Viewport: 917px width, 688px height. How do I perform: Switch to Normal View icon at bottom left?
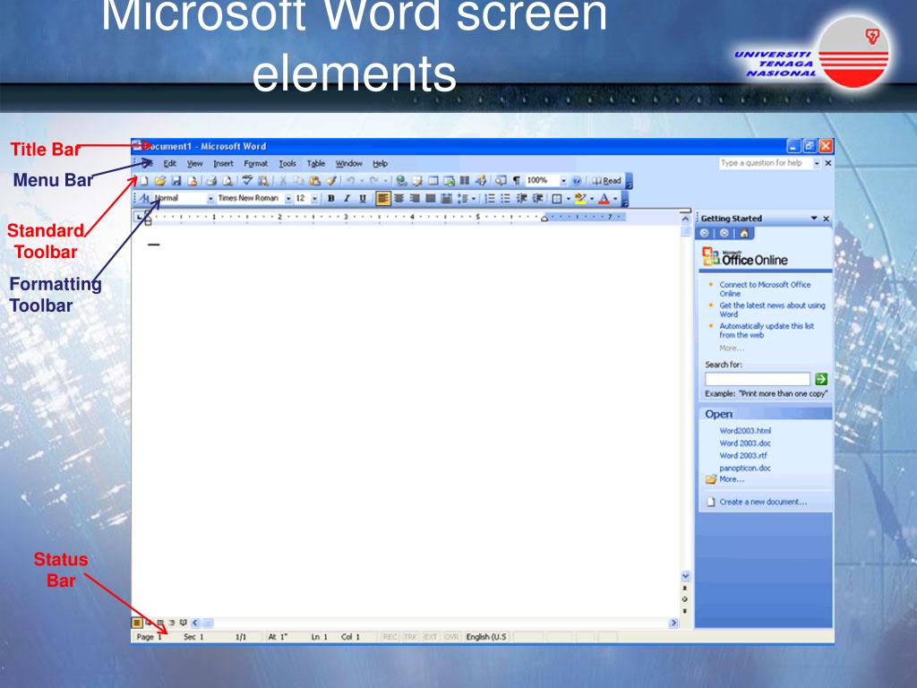coord(137,623)
